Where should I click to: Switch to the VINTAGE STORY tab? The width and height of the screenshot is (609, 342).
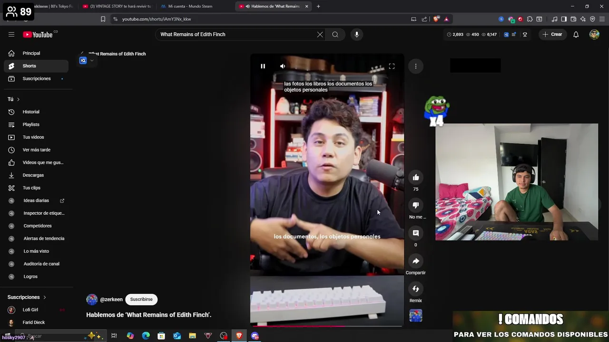[117, 6]
